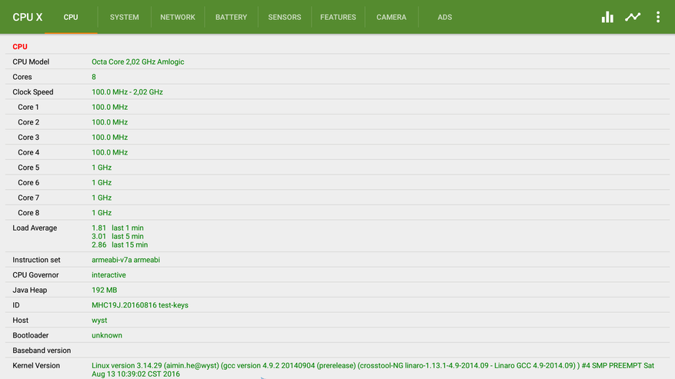Select the 192 MB Java Heap value

(x=104, y=290)
